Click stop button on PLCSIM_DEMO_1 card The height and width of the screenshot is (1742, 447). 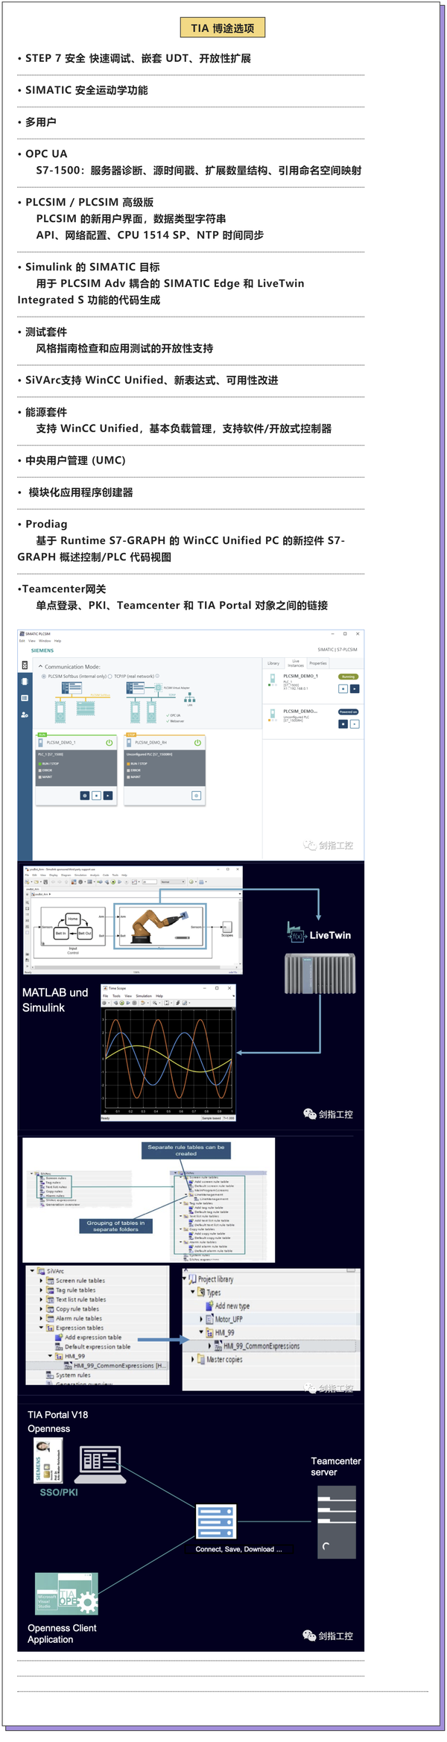click(96, 796)
